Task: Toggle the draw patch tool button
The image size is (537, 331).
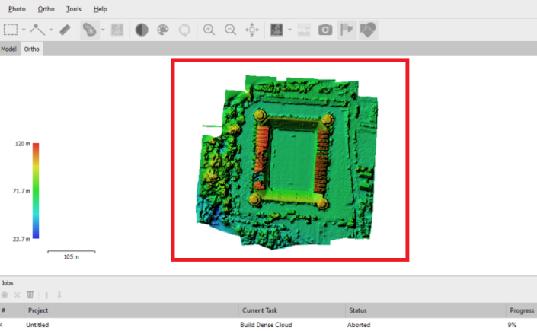Action: tap(90, 30)
